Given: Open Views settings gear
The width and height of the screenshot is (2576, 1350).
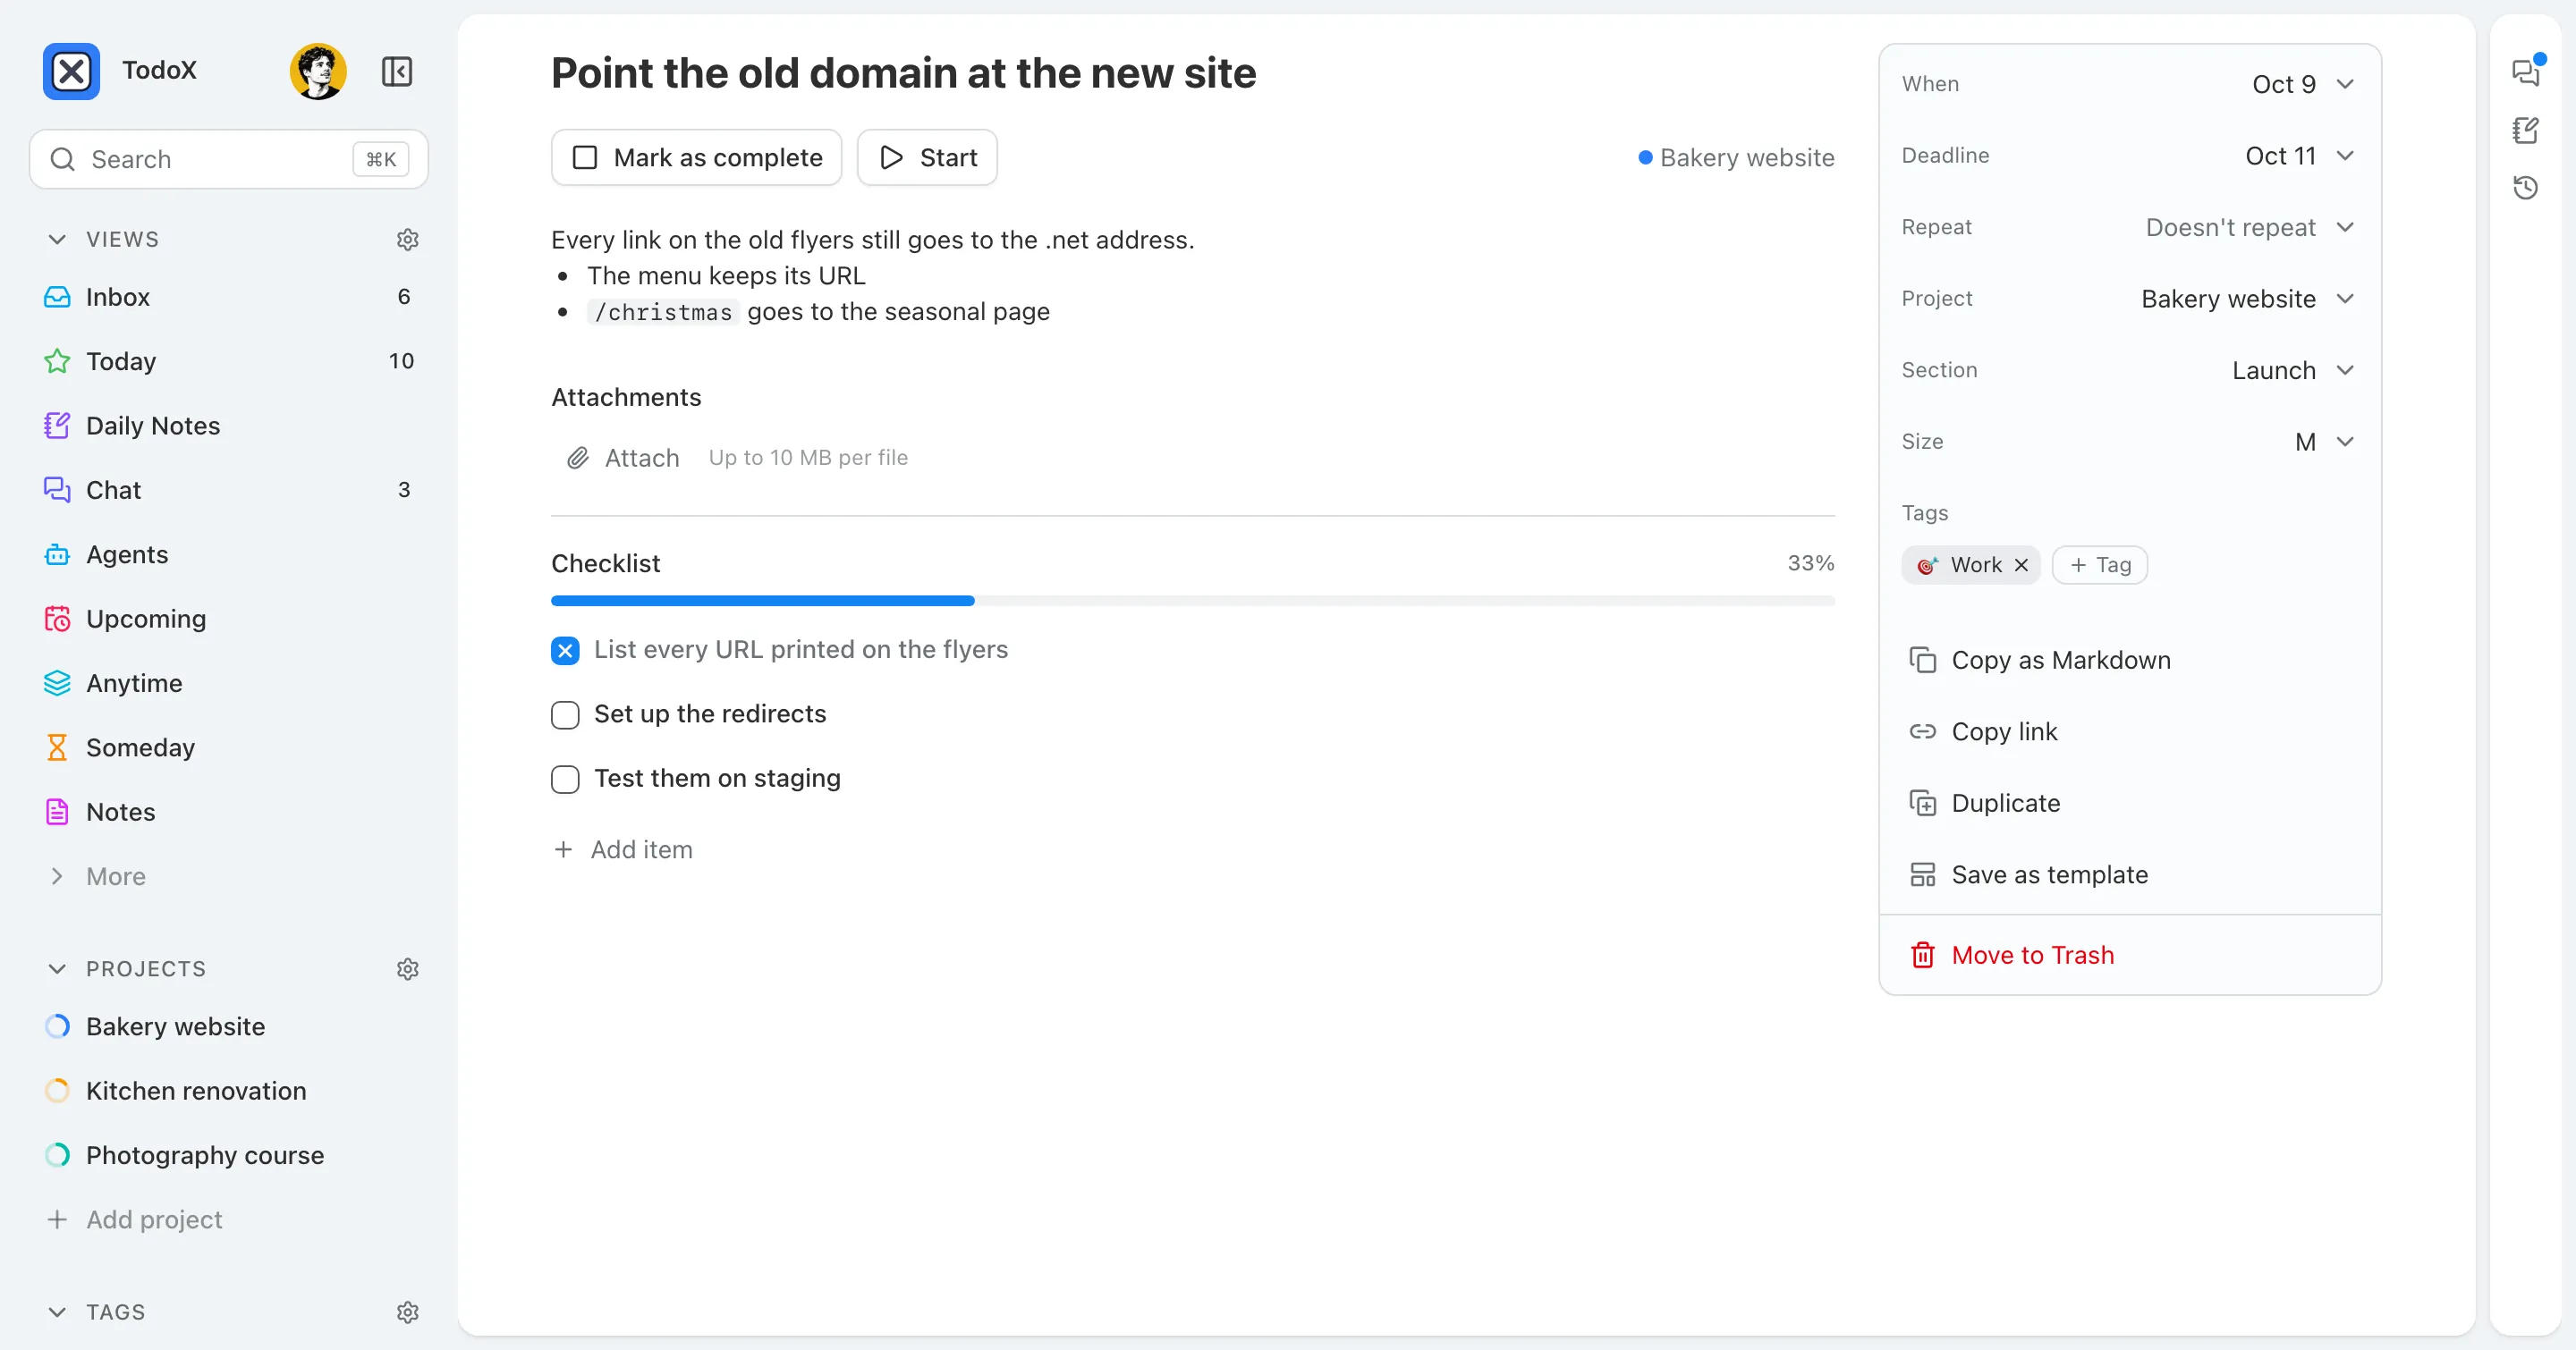Looking at the screenshot, I should click(x=407, y=239).
